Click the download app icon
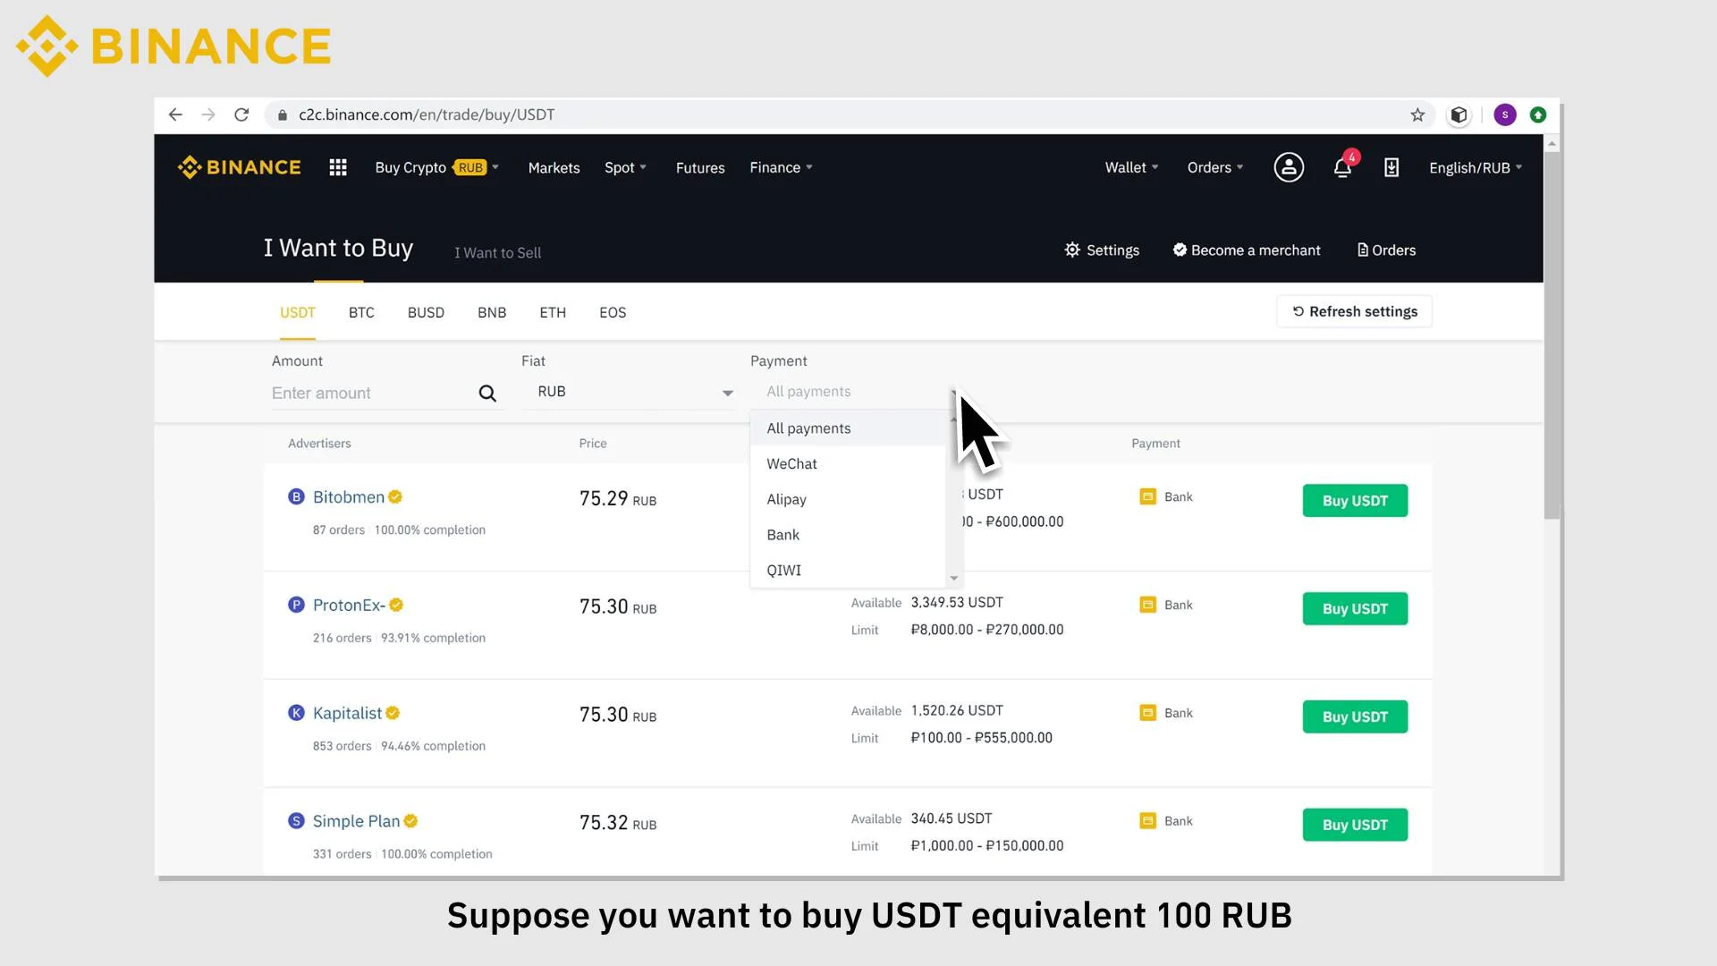The image size is (1717, 966). pos(1391,167)
